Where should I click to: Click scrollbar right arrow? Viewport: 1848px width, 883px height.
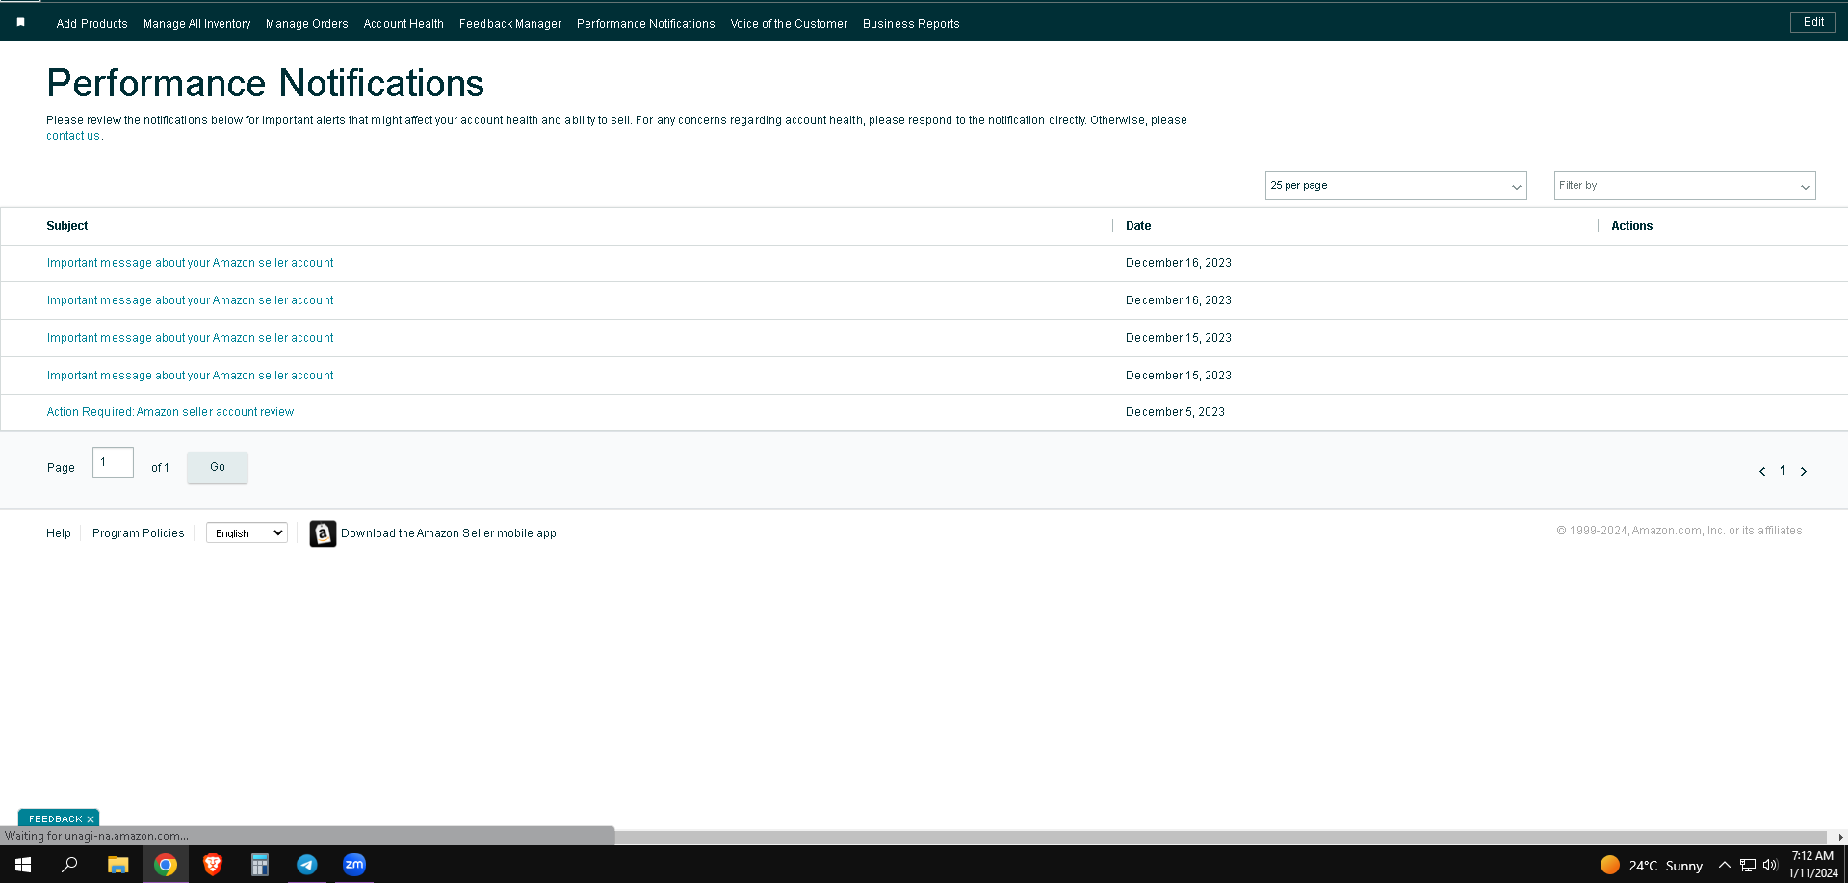1840,837
